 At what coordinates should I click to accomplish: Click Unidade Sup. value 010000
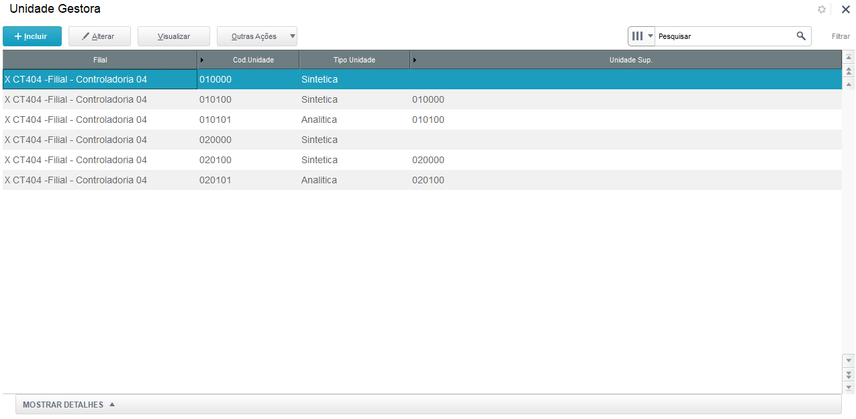tap(428, 99)
